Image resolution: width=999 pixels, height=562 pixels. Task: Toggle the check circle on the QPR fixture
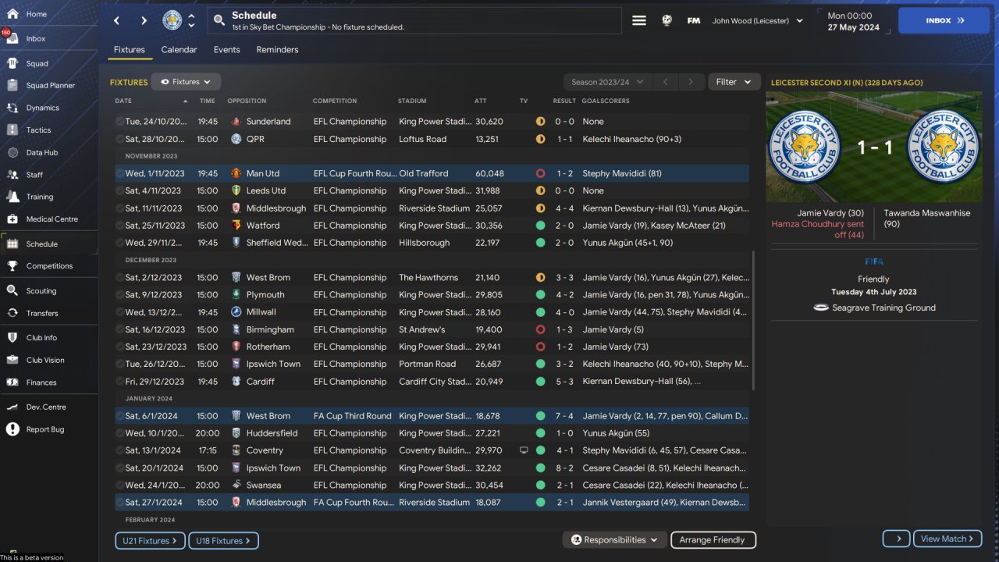(x=119, y=139)
